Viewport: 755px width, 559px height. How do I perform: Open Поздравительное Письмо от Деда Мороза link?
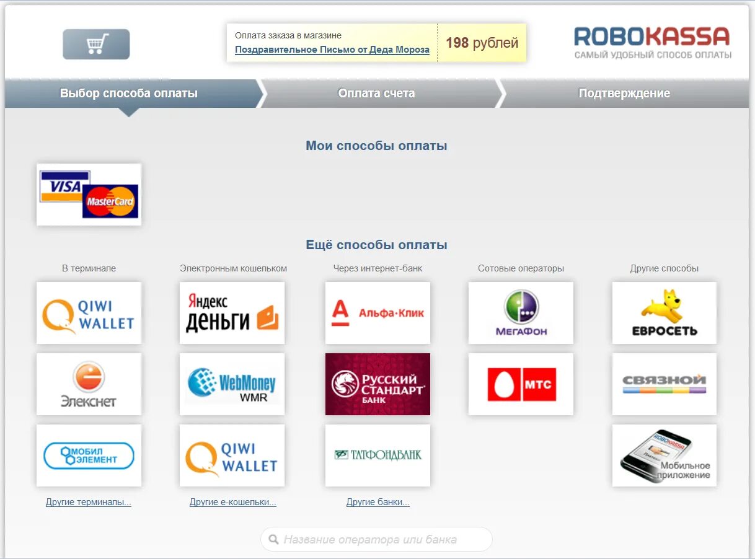coord(332,50)
